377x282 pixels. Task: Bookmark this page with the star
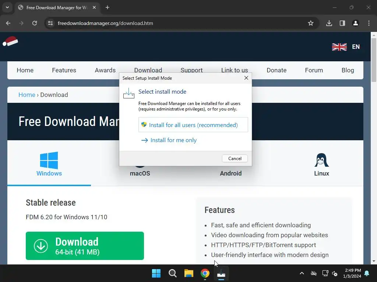tap(311, 23)
